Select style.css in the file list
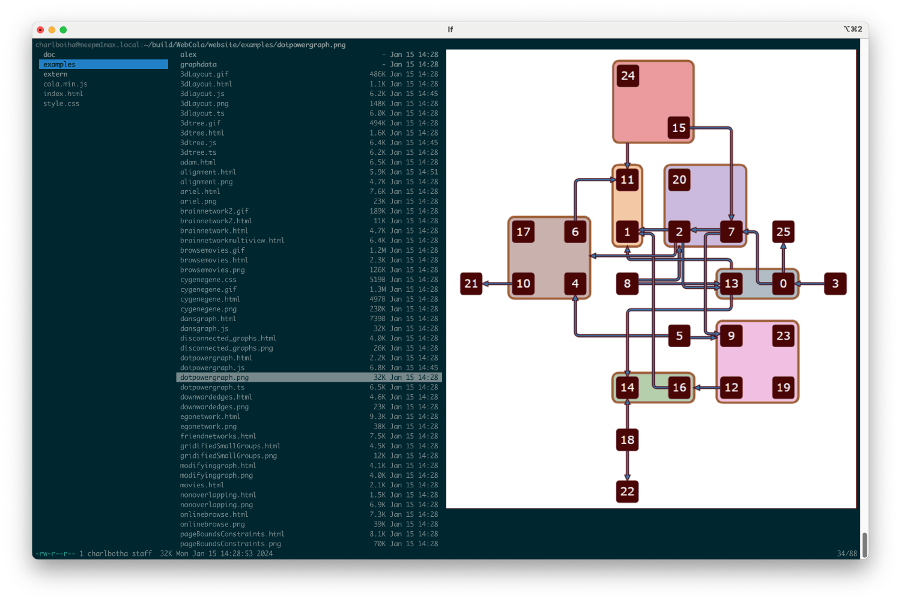Viewport: 901px width, 602px height. coord(61,103)
